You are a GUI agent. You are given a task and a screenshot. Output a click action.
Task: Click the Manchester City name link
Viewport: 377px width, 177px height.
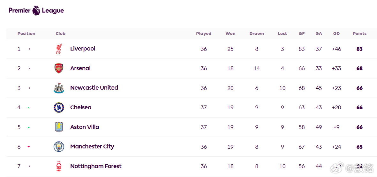pyautogui.click(x=92, y=146)
